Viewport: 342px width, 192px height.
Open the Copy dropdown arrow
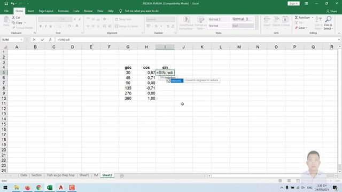[x=25, y=22]
